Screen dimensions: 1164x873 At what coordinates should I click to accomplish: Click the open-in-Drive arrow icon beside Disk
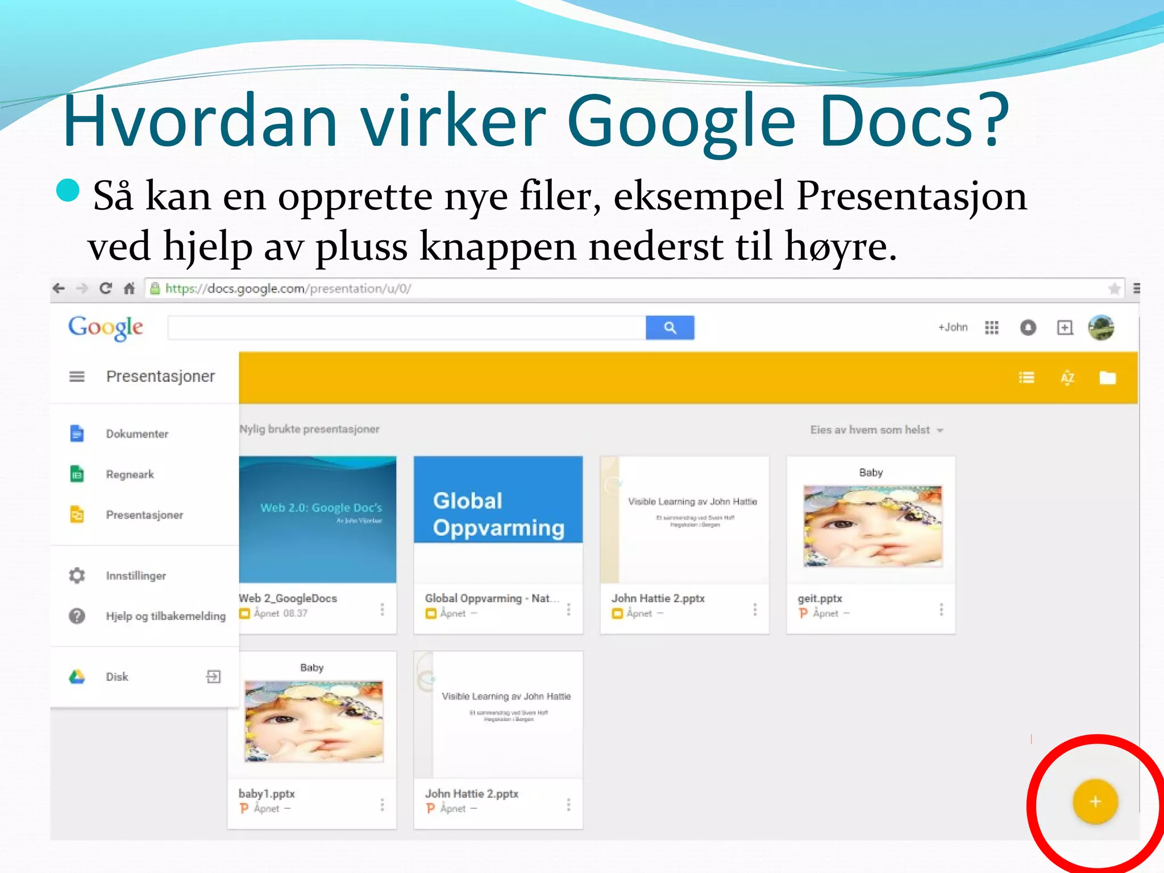click(x=213, y=676)
